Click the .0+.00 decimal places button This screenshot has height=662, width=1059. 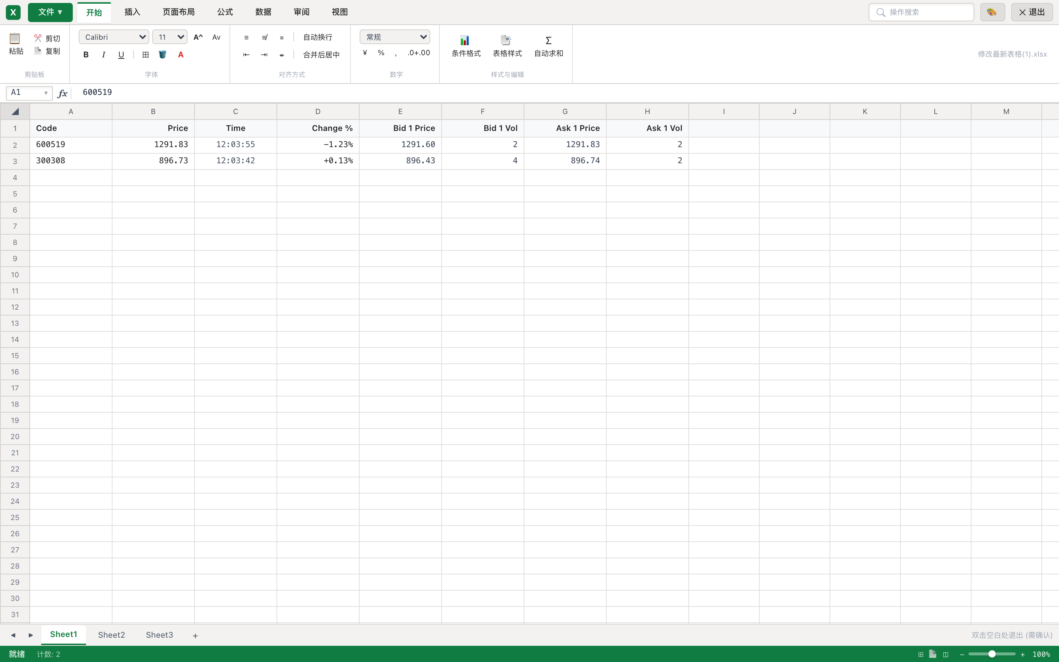point(419,53)
